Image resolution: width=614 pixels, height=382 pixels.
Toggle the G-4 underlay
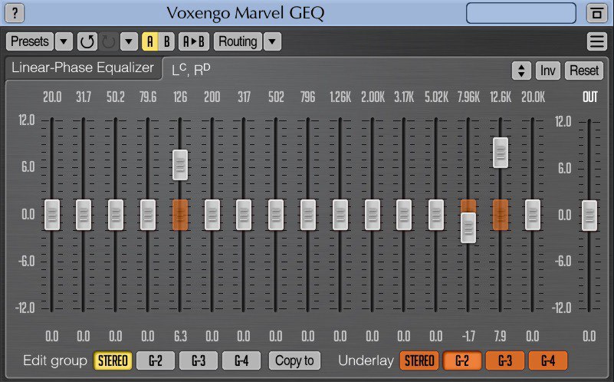click(548, 361)
